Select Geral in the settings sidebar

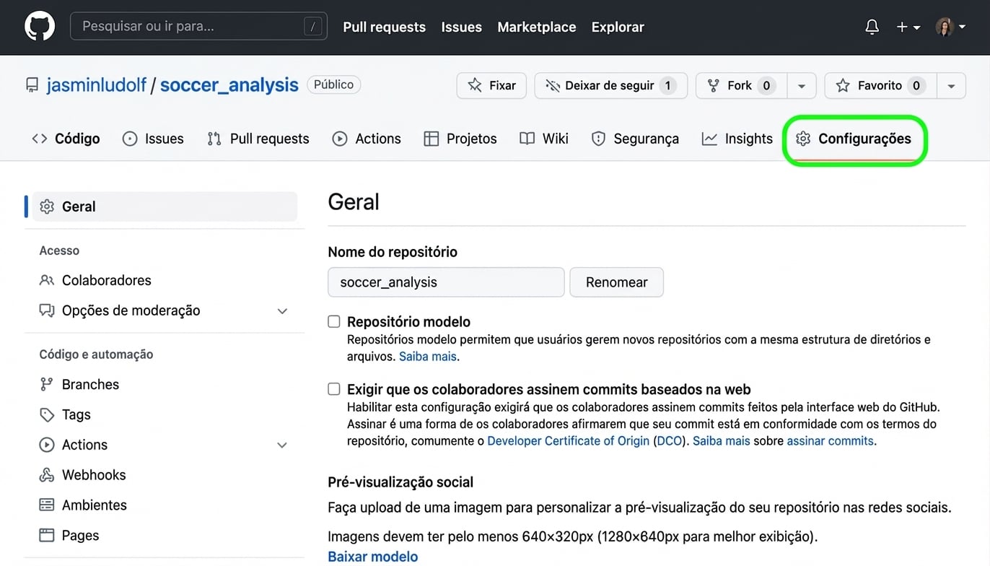point(165,206)
